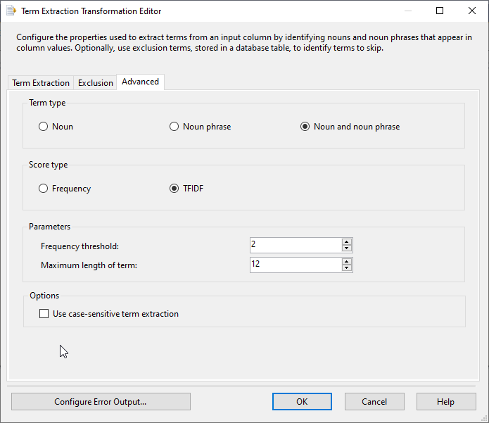
Task: Increase Maximum length of term
Action: tap(347, 261)
